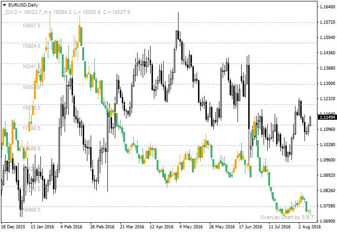Click the 17 Jun 2016 date label
The image size is (337, 232).
251,227
